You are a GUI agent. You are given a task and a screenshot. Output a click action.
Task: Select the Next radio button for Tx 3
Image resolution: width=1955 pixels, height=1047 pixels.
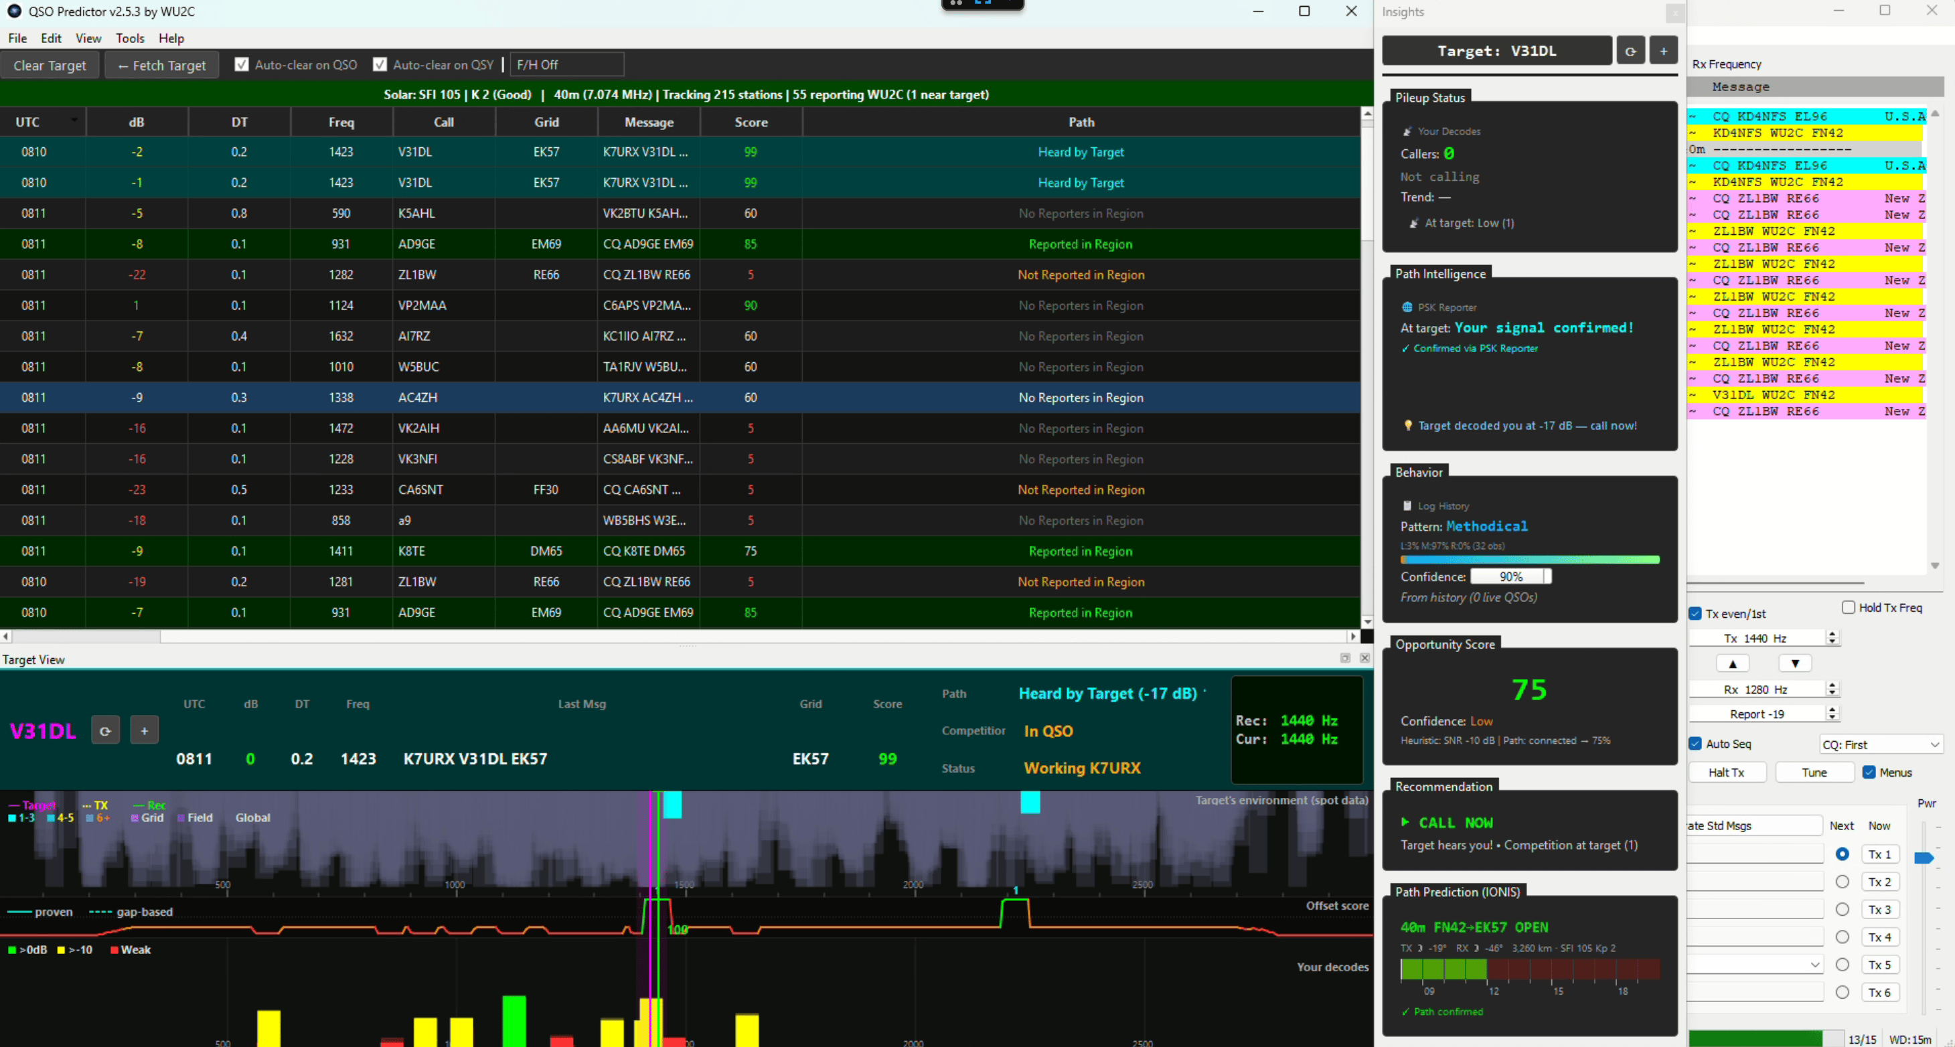1842,909
